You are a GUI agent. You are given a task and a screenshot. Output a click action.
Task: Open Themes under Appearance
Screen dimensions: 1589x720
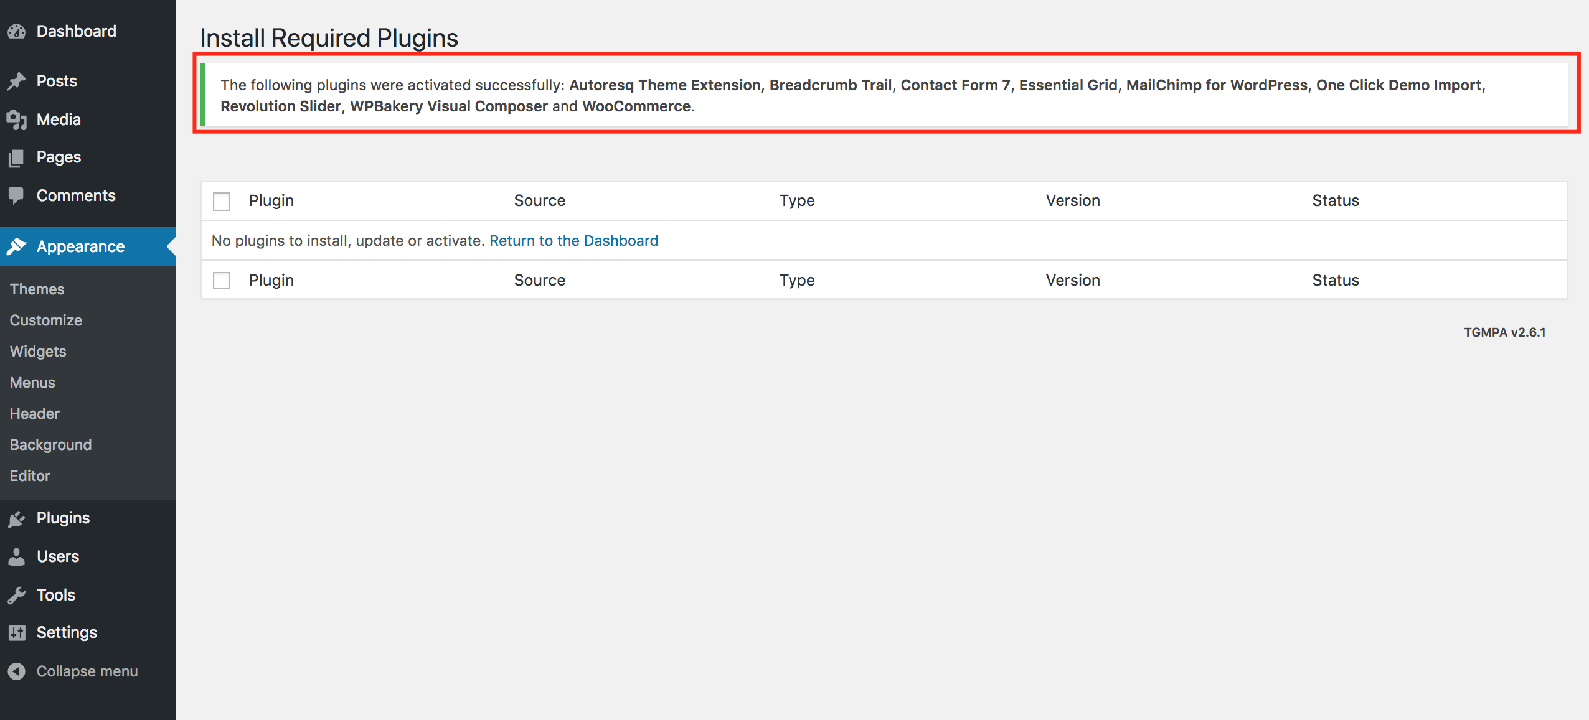pyautogui.click(x=37, y=289)
